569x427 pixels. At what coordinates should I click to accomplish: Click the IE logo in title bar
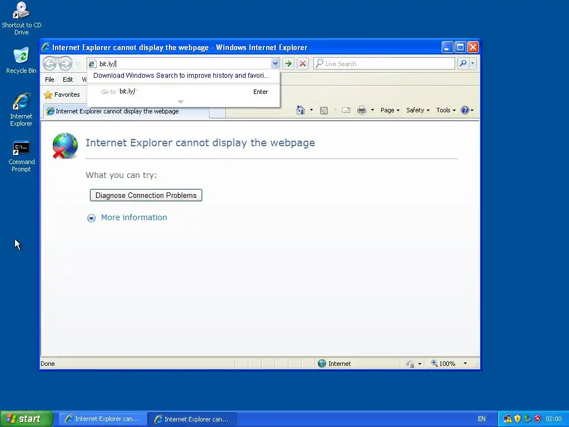[46, 47]
